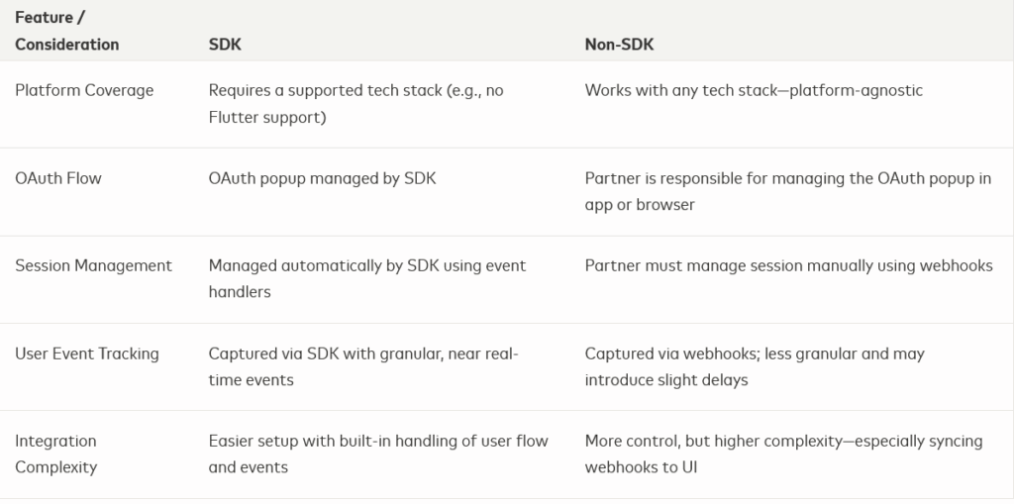Click 'Partner must manage session manually' cell
This screenshot has width=1014, height=504.
[x=788, y=265]
